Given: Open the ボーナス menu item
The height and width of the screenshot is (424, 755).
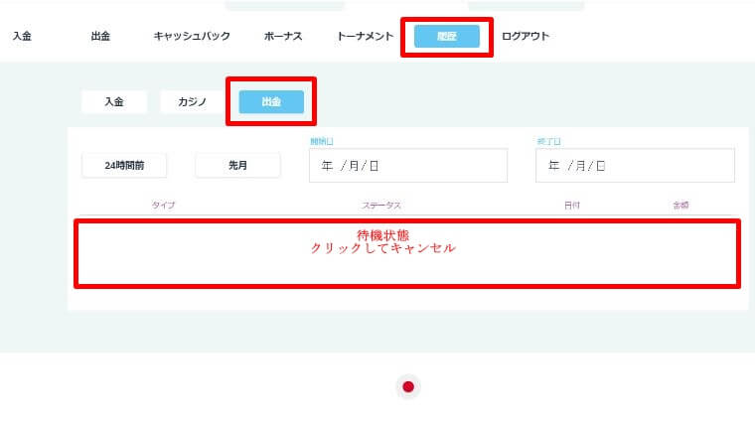Looking at the screenshot, I should [x=283, y=37].
